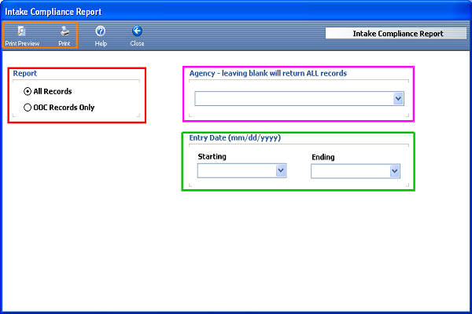The height and width of the screenshot is (314, 472).
Task: Click the 'Print Preview' text label
Action: pos(22,44)
